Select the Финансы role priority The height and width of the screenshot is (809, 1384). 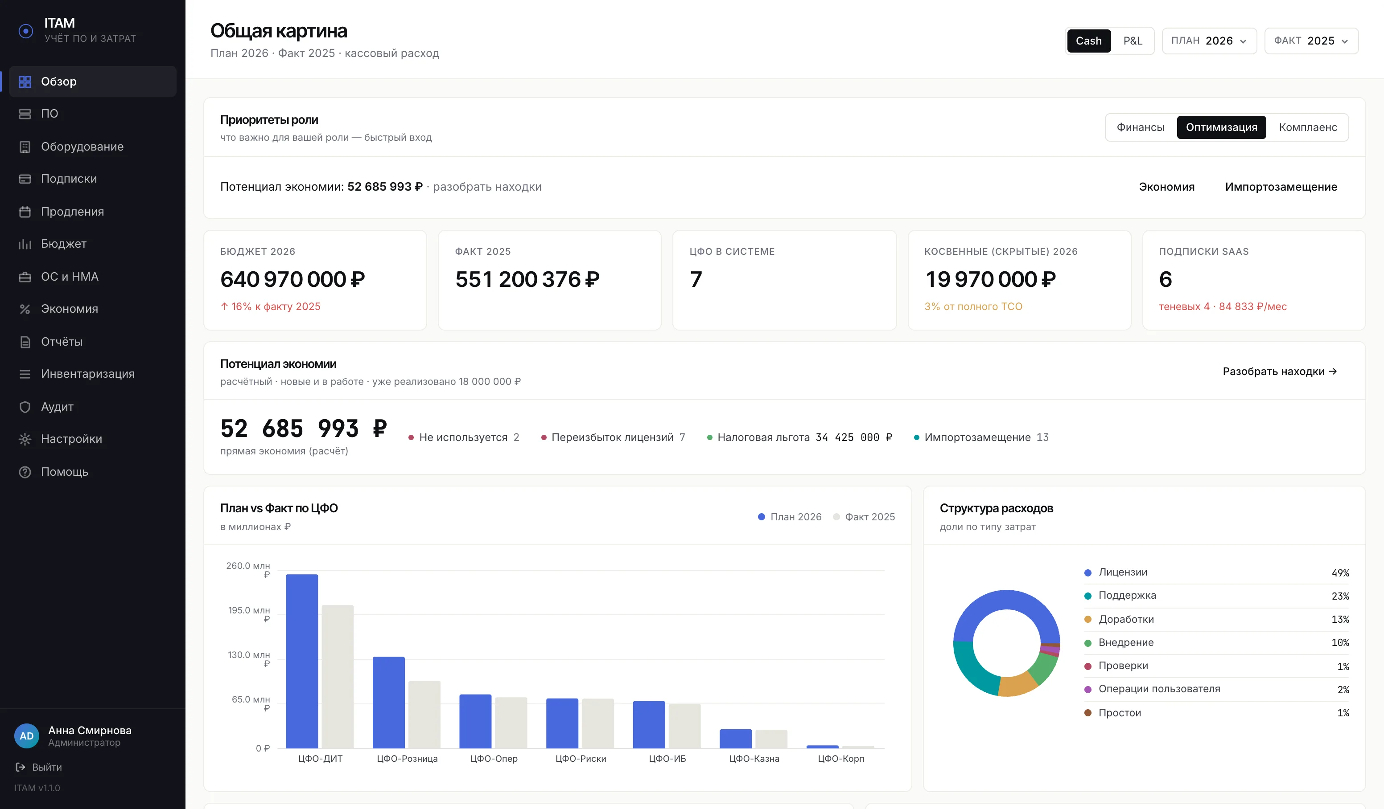pos(1140,127)
